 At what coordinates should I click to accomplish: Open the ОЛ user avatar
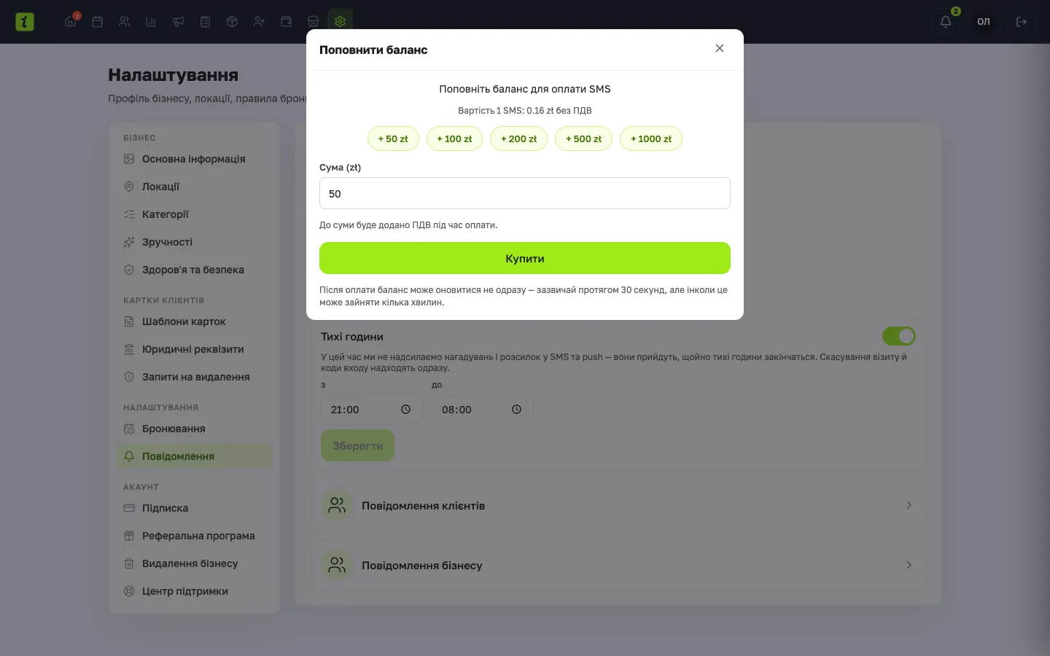click(x=984, y=22)
